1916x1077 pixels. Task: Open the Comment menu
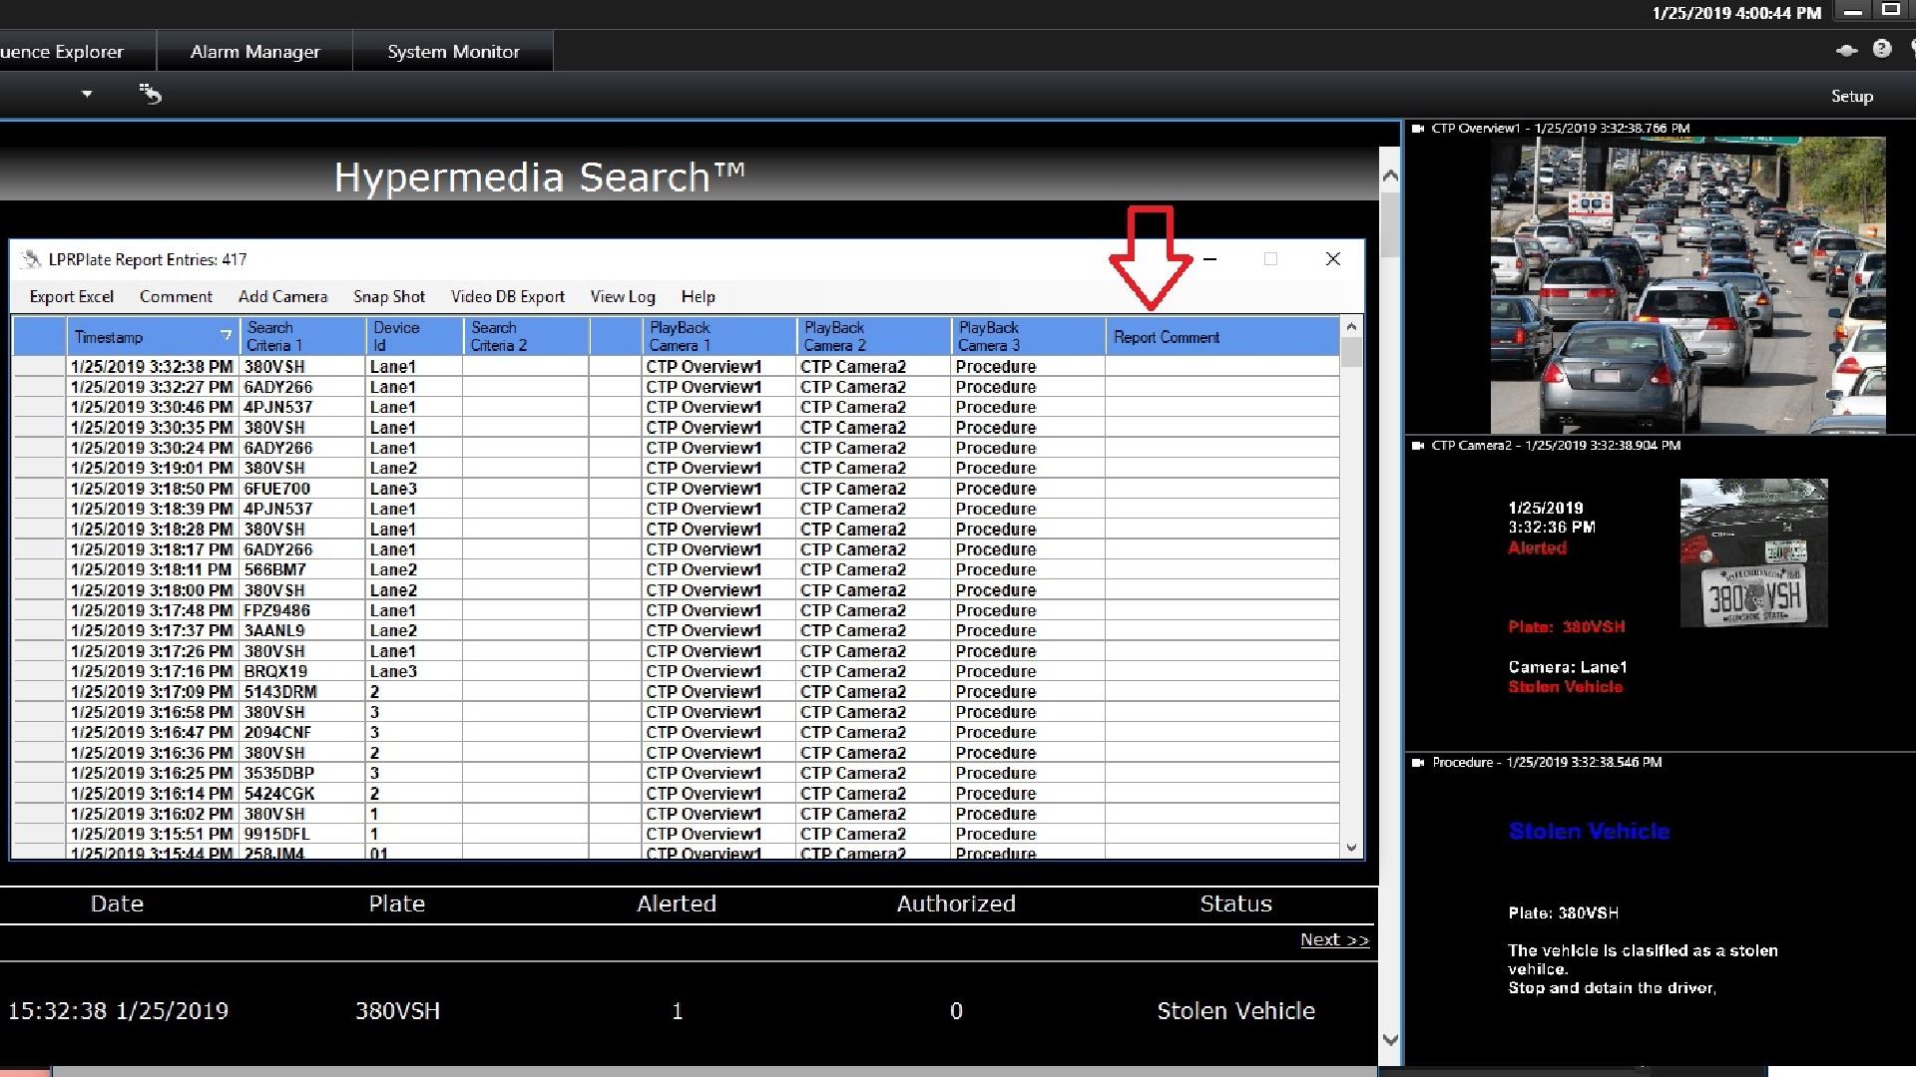point(176,296)
